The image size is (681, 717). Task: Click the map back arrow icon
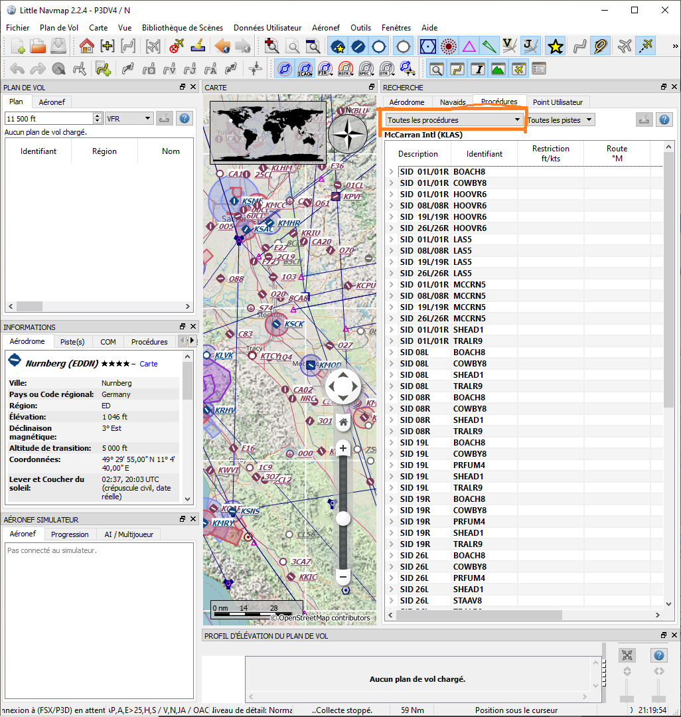tap(222, 46)
